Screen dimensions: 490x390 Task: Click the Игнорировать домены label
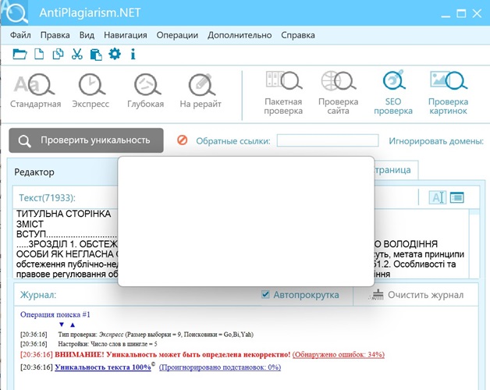coord(436,141)
